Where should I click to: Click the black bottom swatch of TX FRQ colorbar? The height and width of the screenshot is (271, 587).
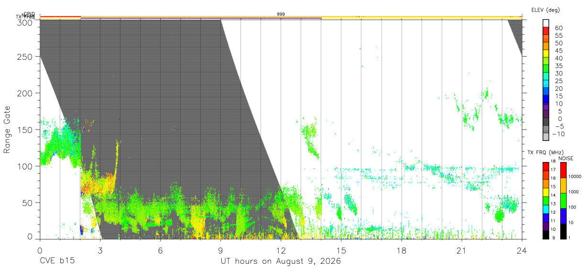546,234
